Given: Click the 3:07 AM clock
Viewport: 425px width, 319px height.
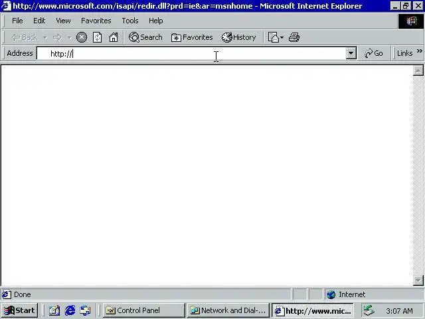Looking at the screenshot, I should pyautogui.click(x=399, y=311).
